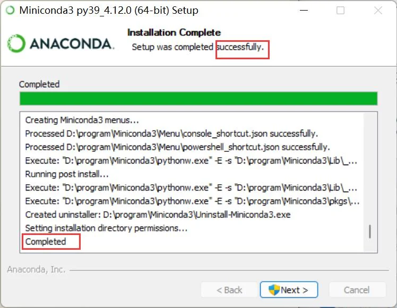Click the "Anaconda, Inc." footer text
This screenshot has height=308, width=397.
click(36, 270)
